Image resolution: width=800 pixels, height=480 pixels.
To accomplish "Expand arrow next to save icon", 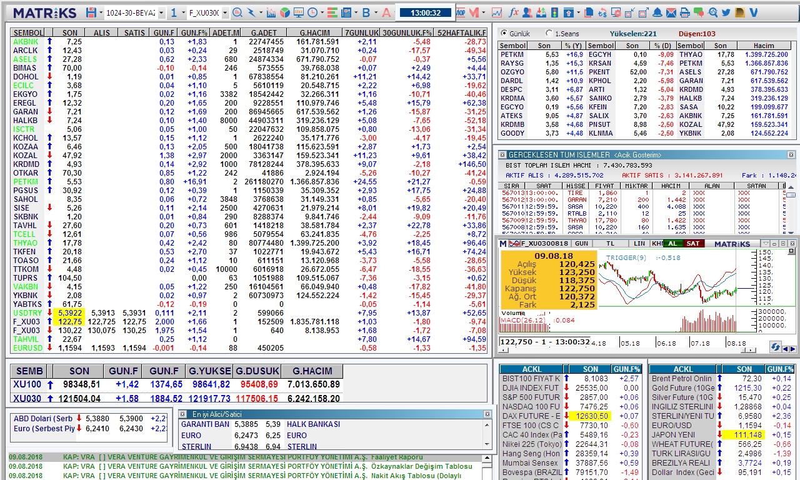I will 101,12.
